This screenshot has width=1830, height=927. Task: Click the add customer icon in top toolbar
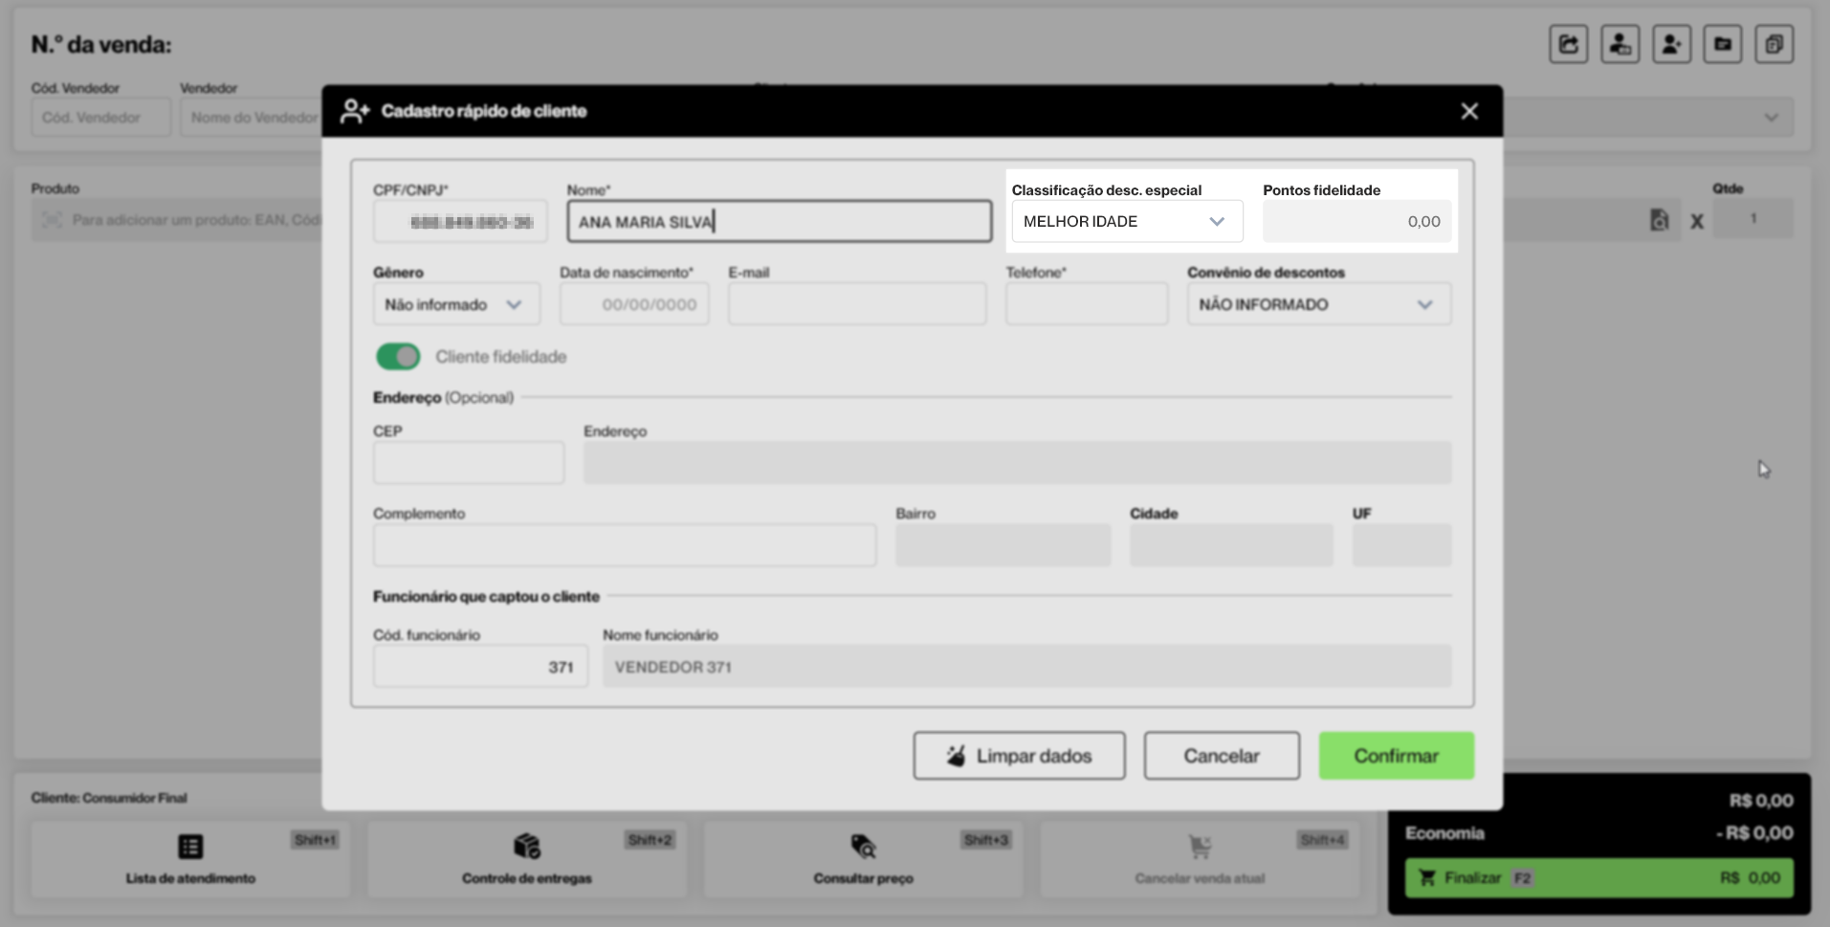point(1670,44)
